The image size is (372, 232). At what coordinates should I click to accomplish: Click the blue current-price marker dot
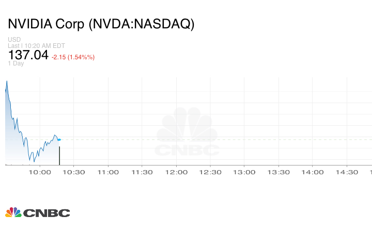[x=59, y=139]
